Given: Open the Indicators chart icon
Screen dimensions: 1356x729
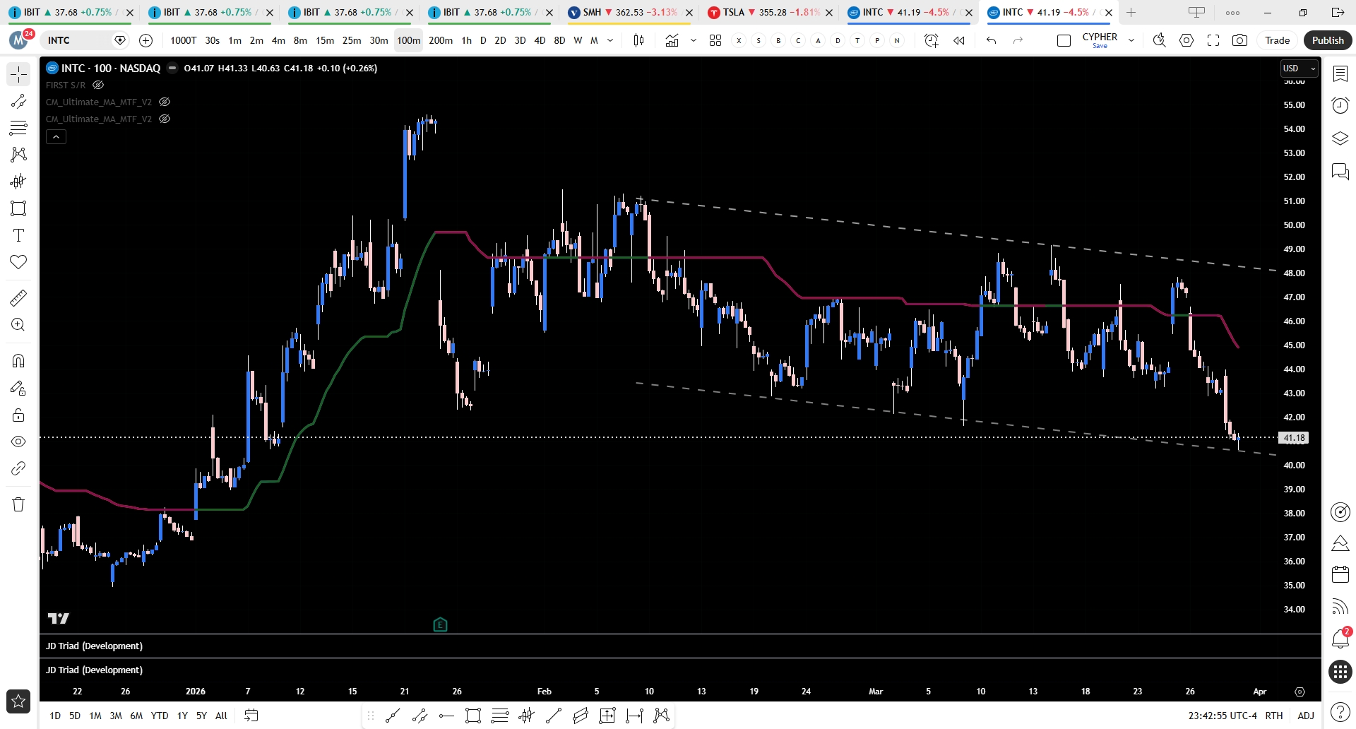Looking at the screenshot, I should point(672,40).
